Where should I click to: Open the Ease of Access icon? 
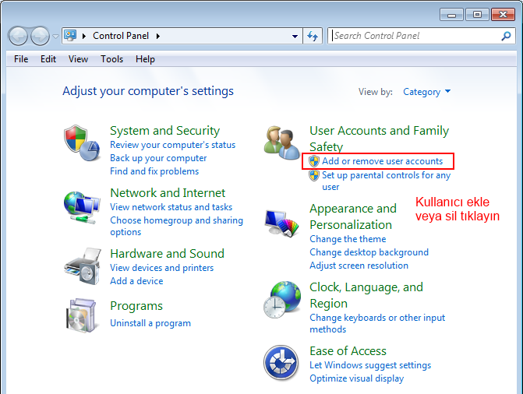[281, 363]
